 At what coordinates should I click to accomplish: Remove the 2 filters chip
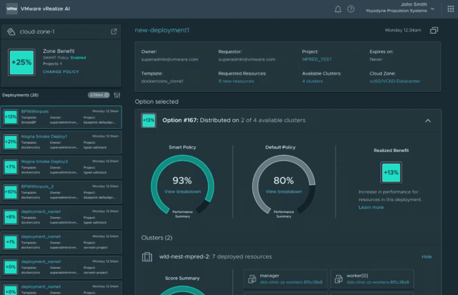pyautogui.click(x=106, y=95)
